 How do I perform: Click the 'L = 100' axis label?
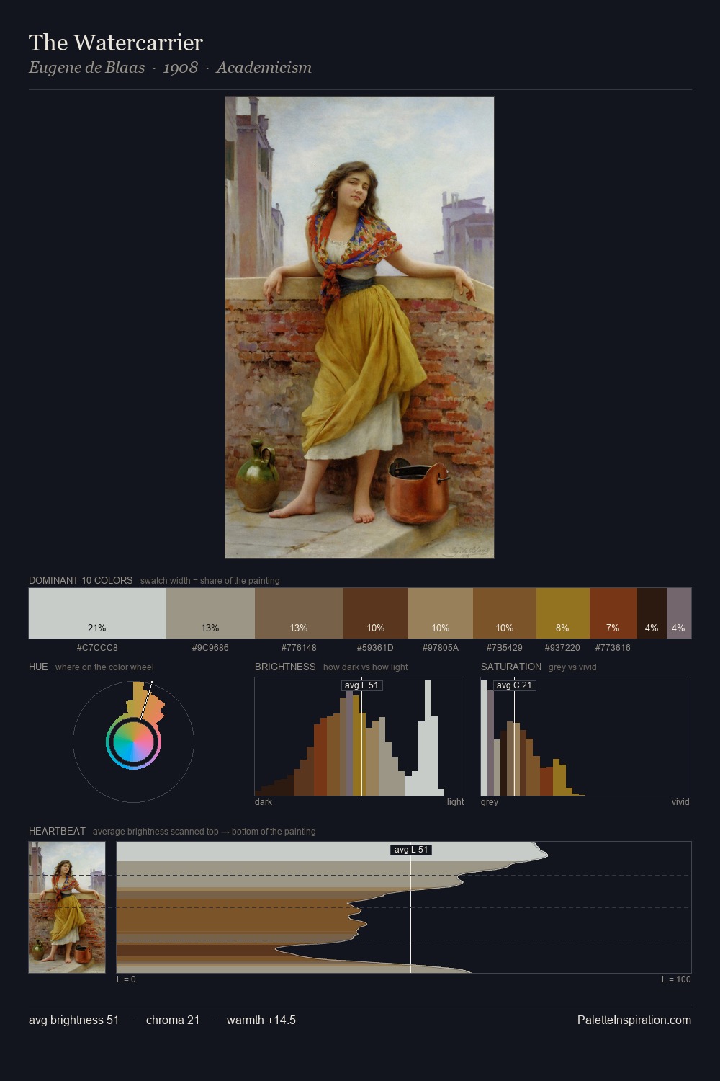coord(676,979)
